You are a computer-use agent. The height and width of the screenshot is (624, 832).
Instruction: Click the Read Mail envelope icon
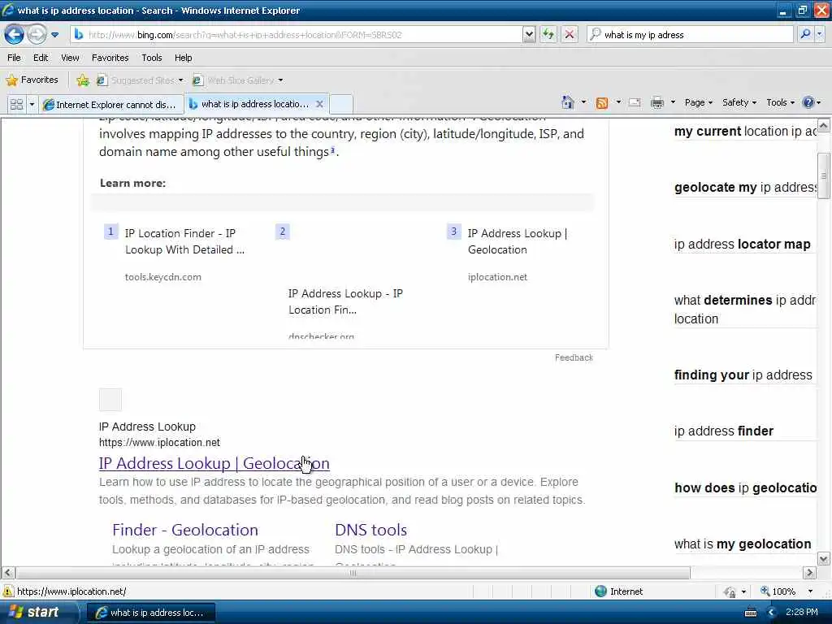coord(635,102)
